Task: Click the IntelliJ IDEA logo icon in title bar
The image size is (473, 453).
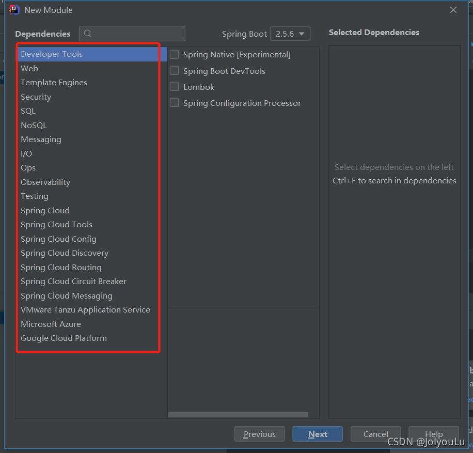Action: 14,10
